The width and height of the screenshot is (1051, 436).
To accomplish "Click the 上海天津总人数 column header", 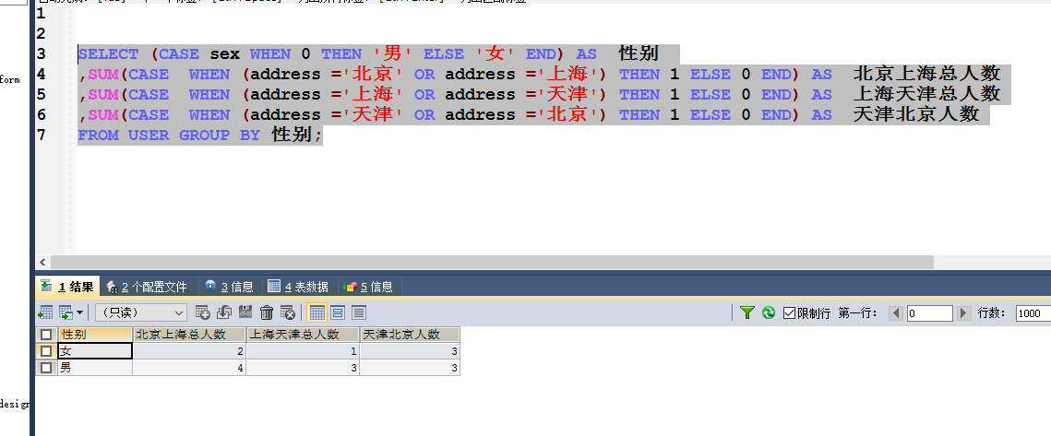I will click(x=303, y=335).
